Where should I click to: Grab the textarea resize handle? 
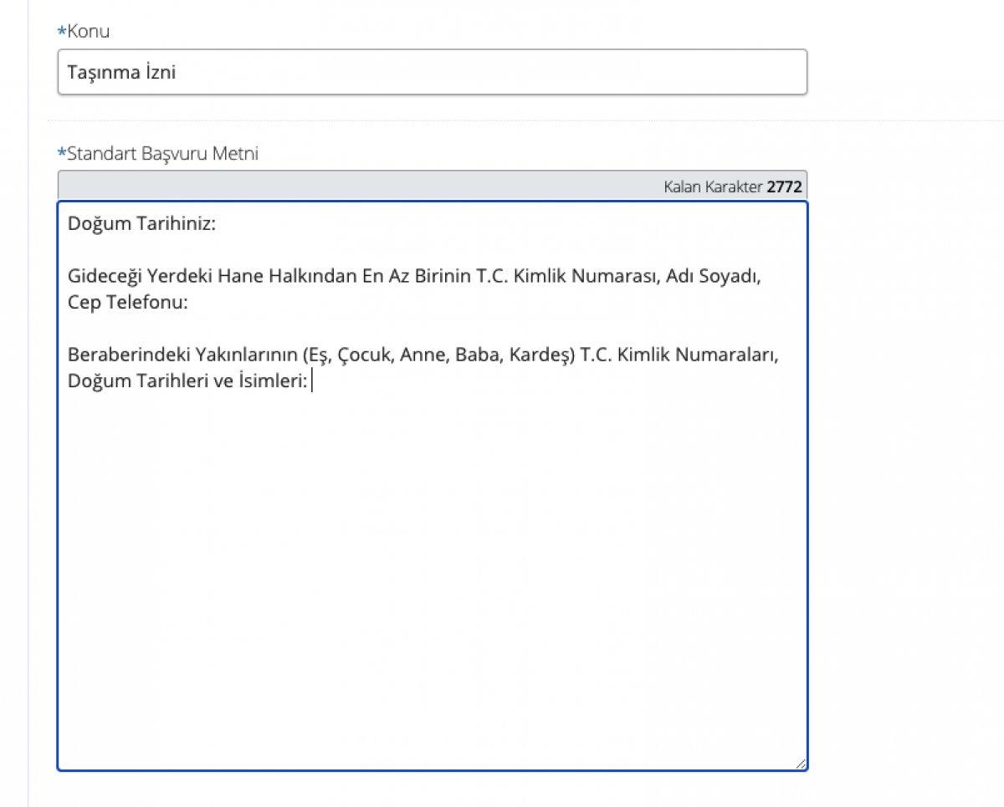801,764
